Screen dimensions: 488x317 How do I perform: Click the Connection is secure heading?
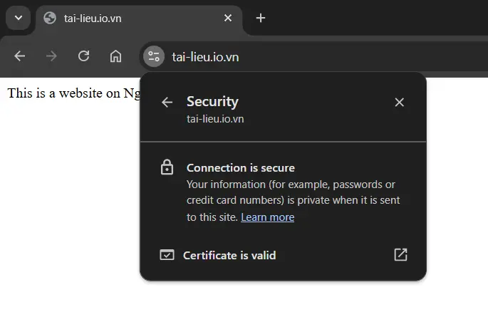coord(240,168)
